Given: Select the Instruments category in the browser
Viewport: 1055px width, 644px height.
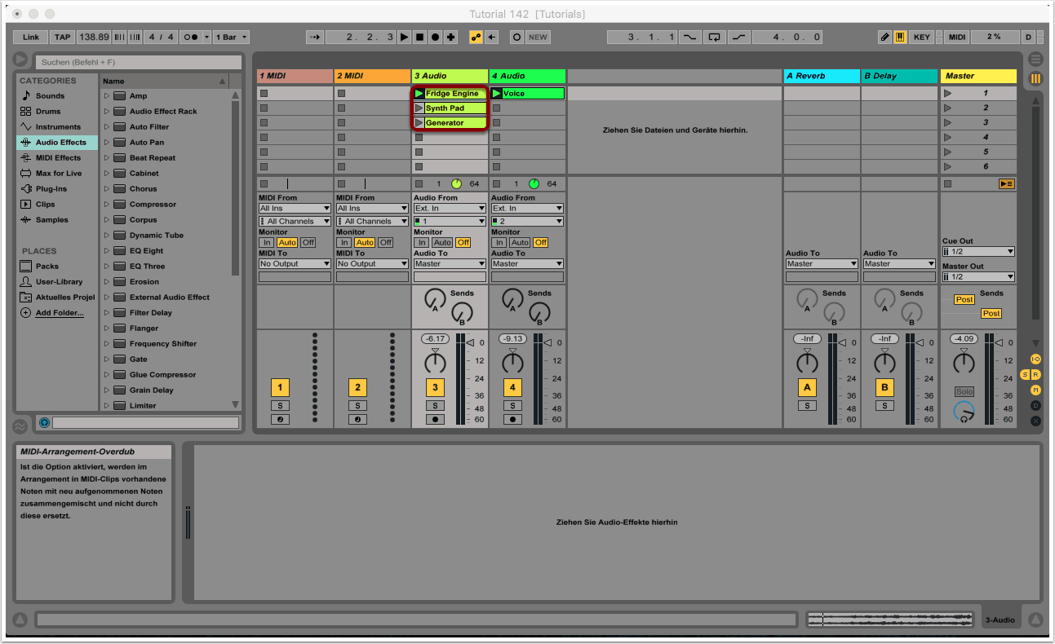Looking at the screenshot, I should 57,127.
